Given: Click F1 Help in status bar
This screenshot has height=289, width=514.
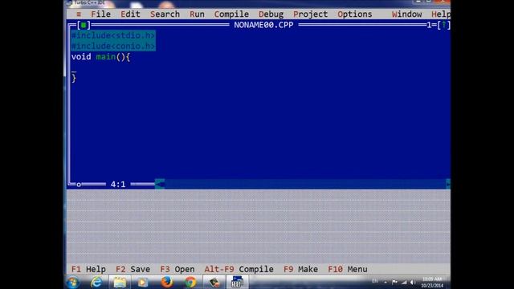Looking at the screenshot, I should (88, 269).
